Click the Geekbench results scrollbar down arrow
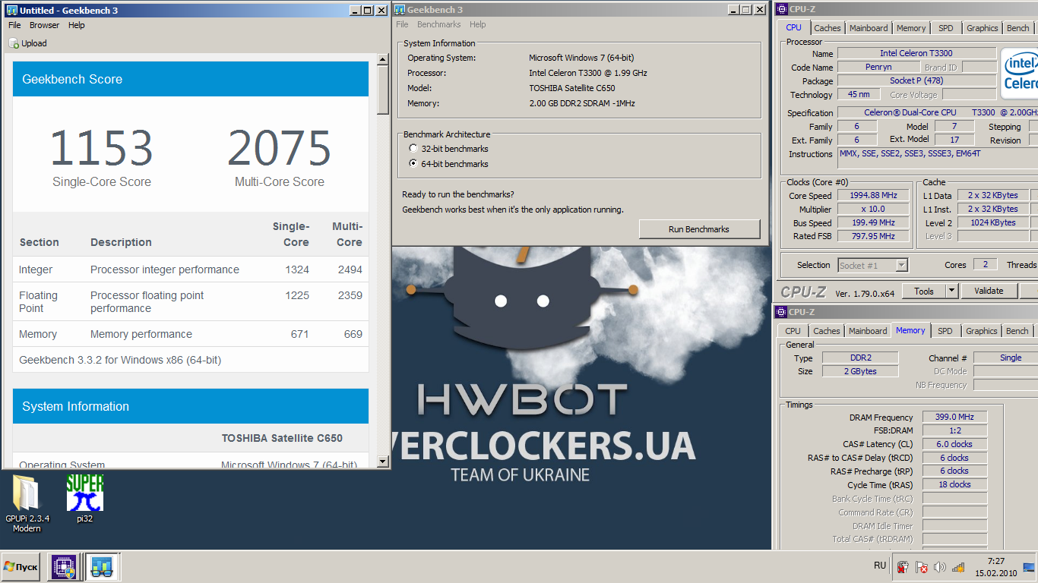1038x583 pixels. point(383,462)
